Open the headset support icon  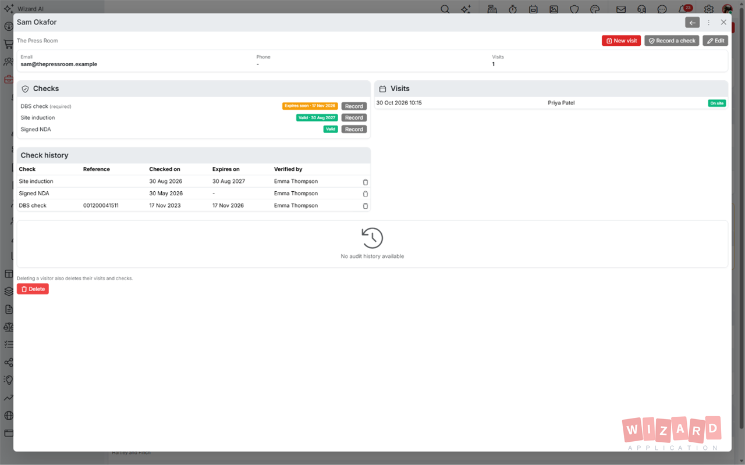coord(641,9)
